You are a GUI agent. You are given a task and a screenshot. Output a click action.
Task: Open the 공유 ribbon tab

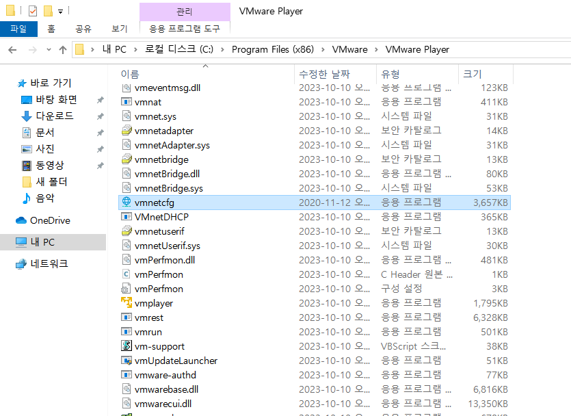(83, 29)
